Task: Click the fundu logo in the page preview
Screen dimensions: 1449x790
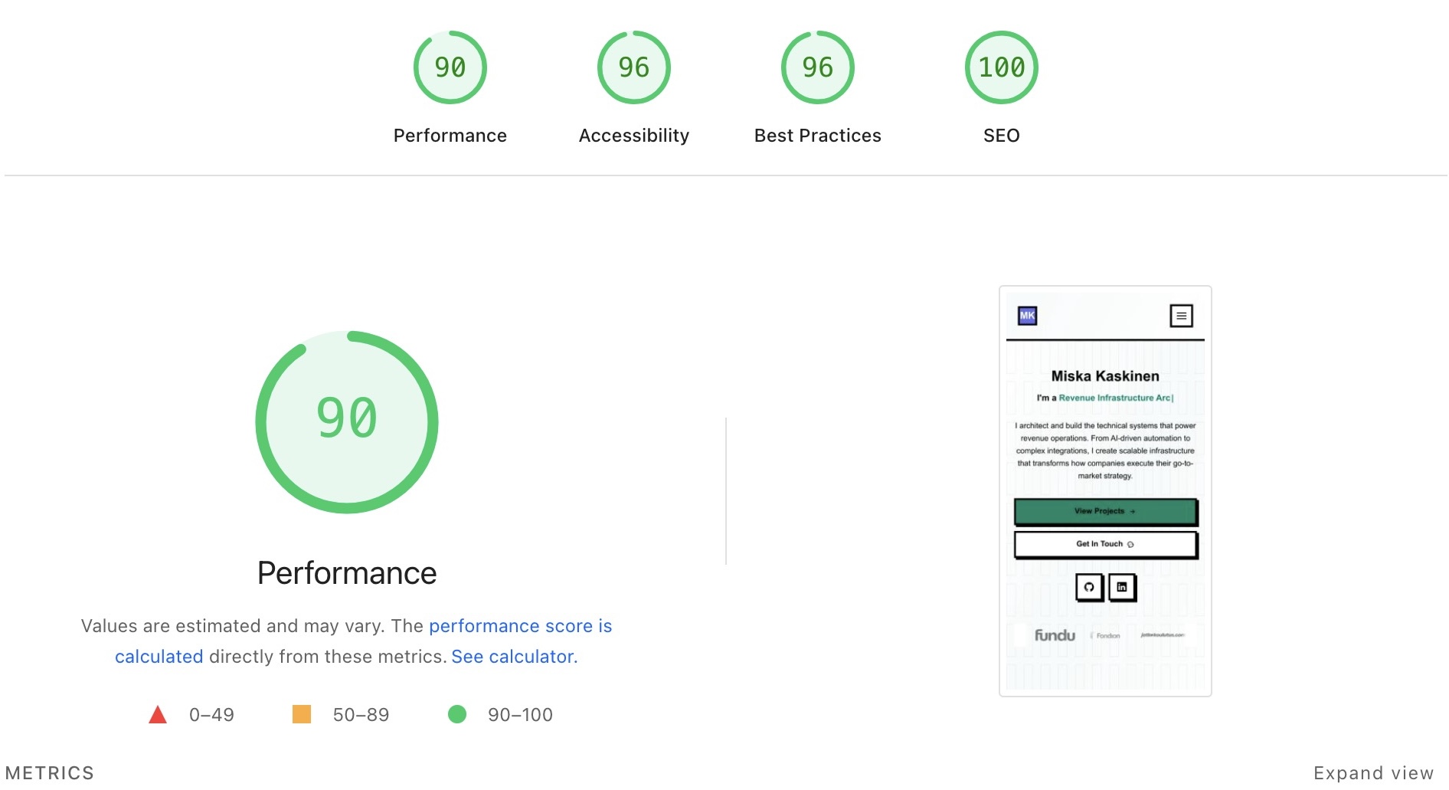Action: tap(1055, 635)
